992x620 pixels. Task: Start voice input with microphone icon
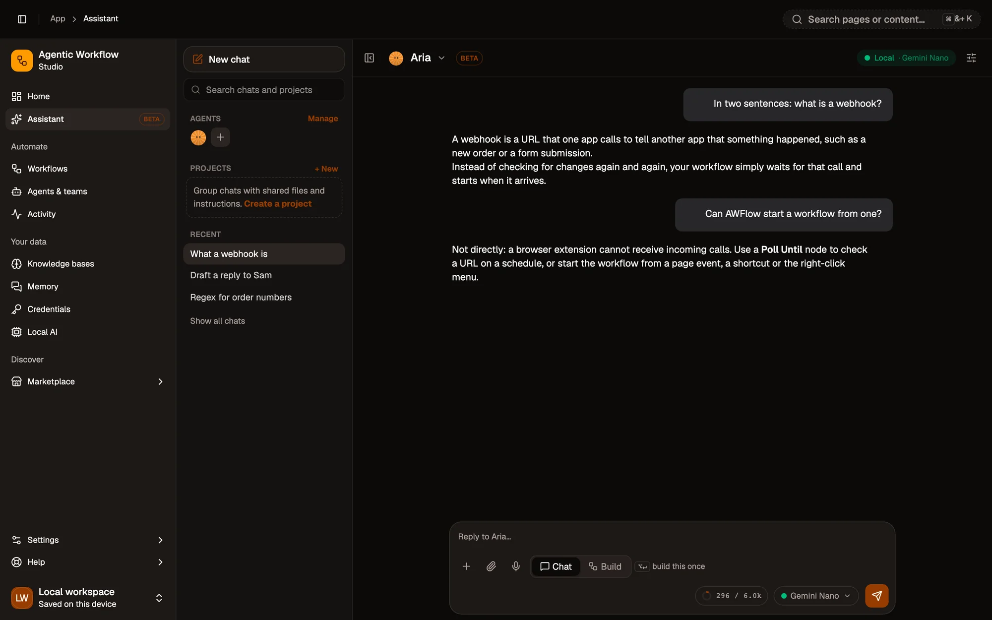[516, 566]
